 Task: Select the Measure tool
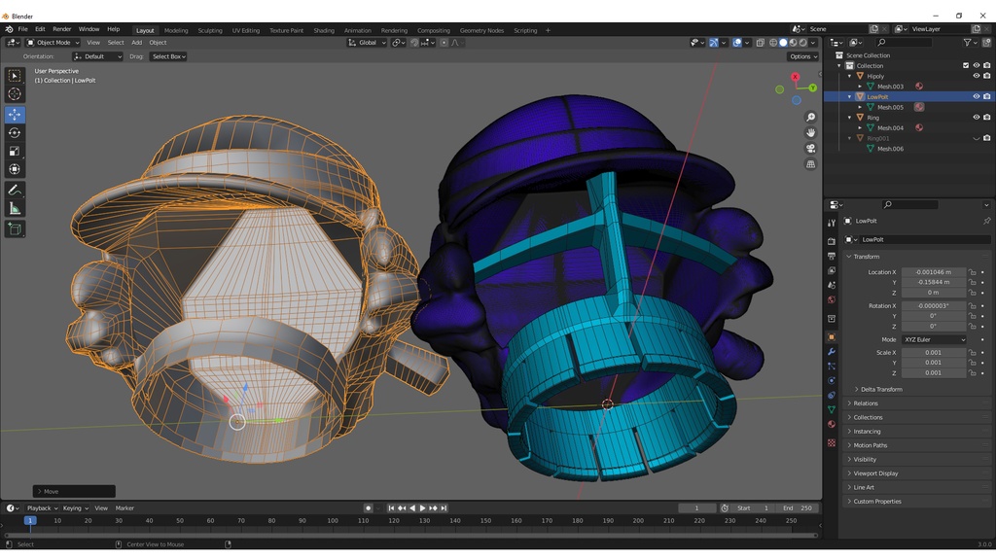(15, 208)
